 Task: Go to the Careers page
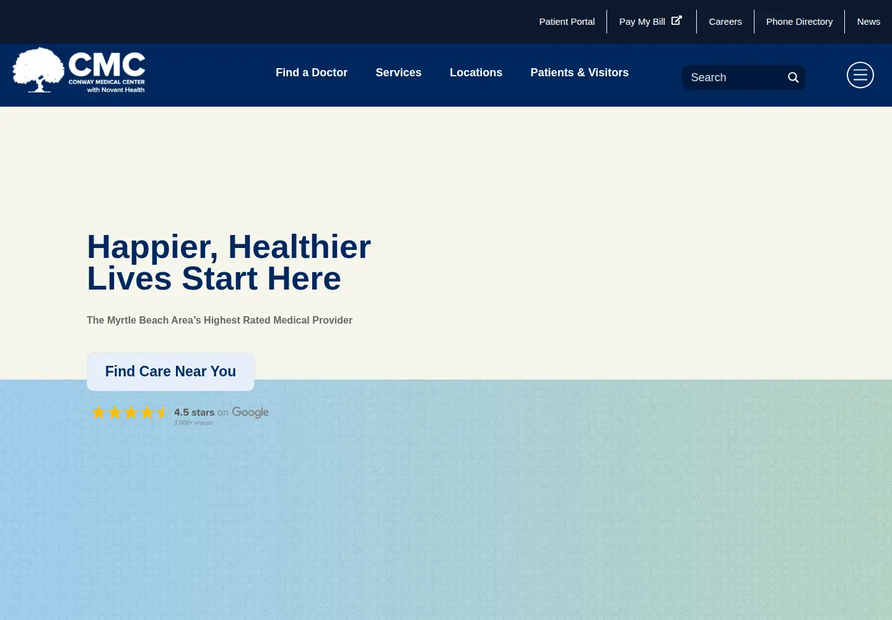pos(725,22)
